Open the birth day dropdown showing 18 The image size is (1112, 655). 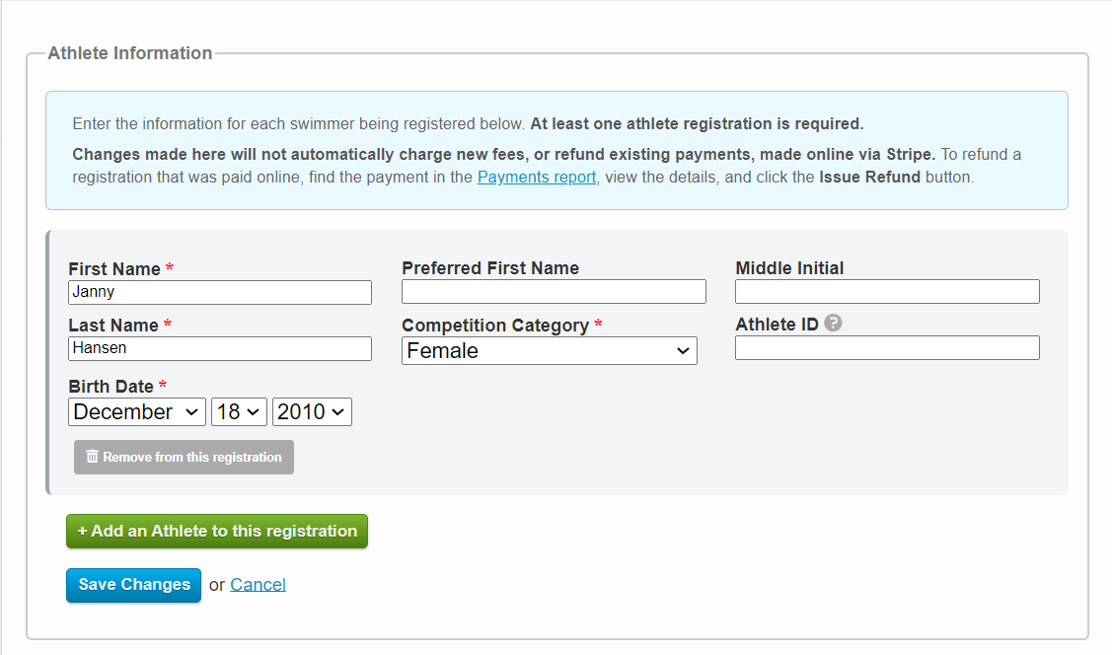[x=239, y=411]
